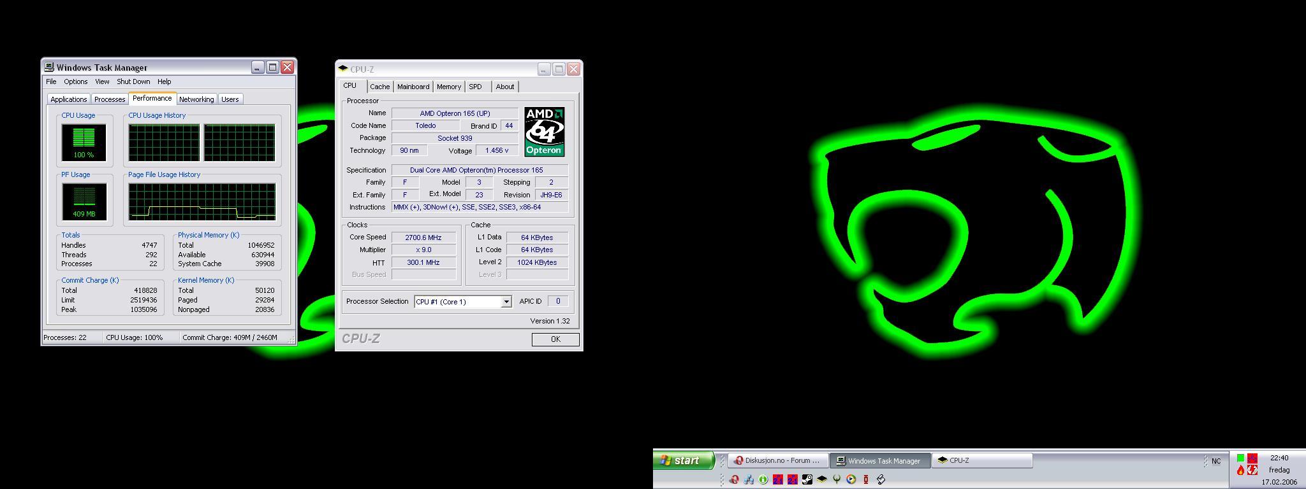
Task: Switch to the Applications tab
Action: 68,99
